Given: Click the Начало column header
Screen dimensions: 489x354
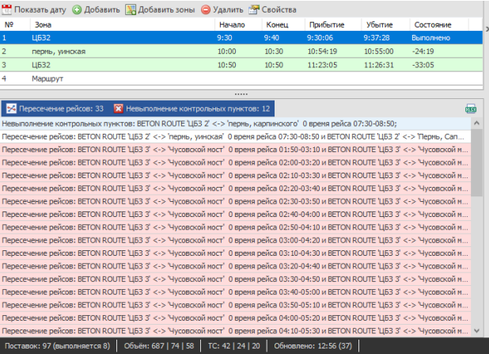Looking at the screenshot, I should click(x=232, y=25).
